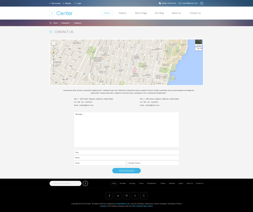The width and height of the screenshot is (253, 212).
Task: Switch map to satellite view thumbnail
Action: pyautogui.click(x=198, y=42)
